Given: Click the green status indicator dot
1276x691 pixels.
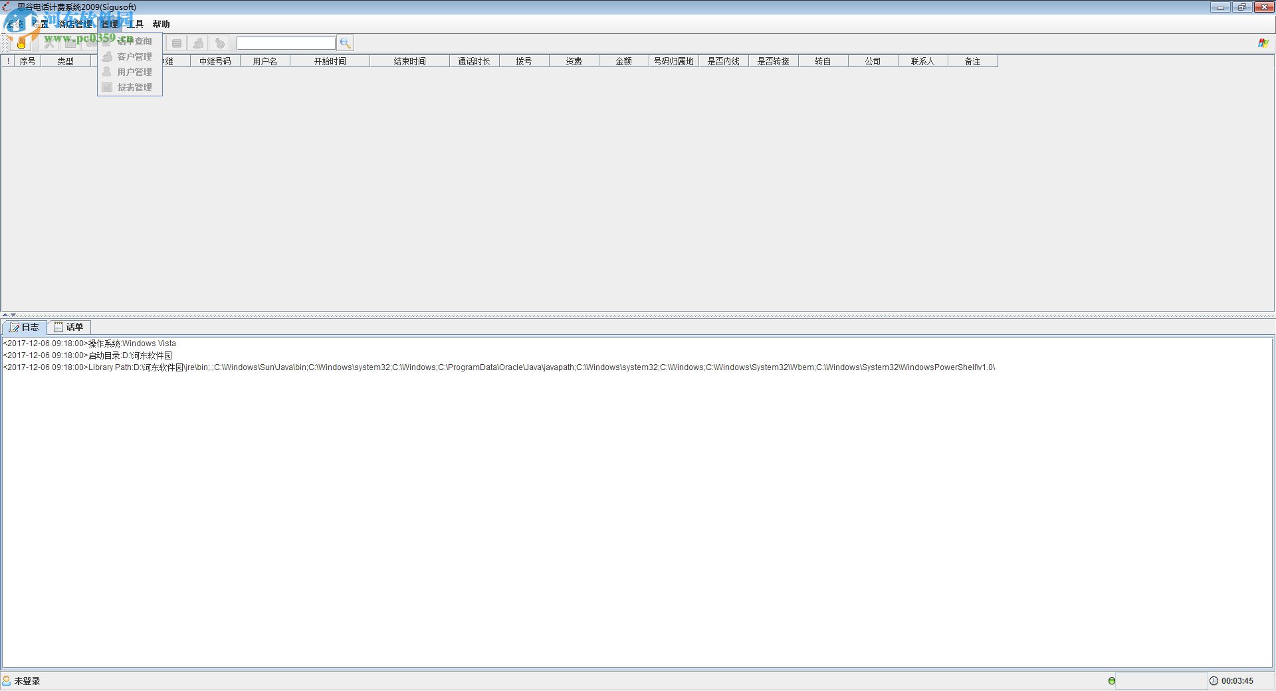Looking at the screenshot, I should (1112, 681).
